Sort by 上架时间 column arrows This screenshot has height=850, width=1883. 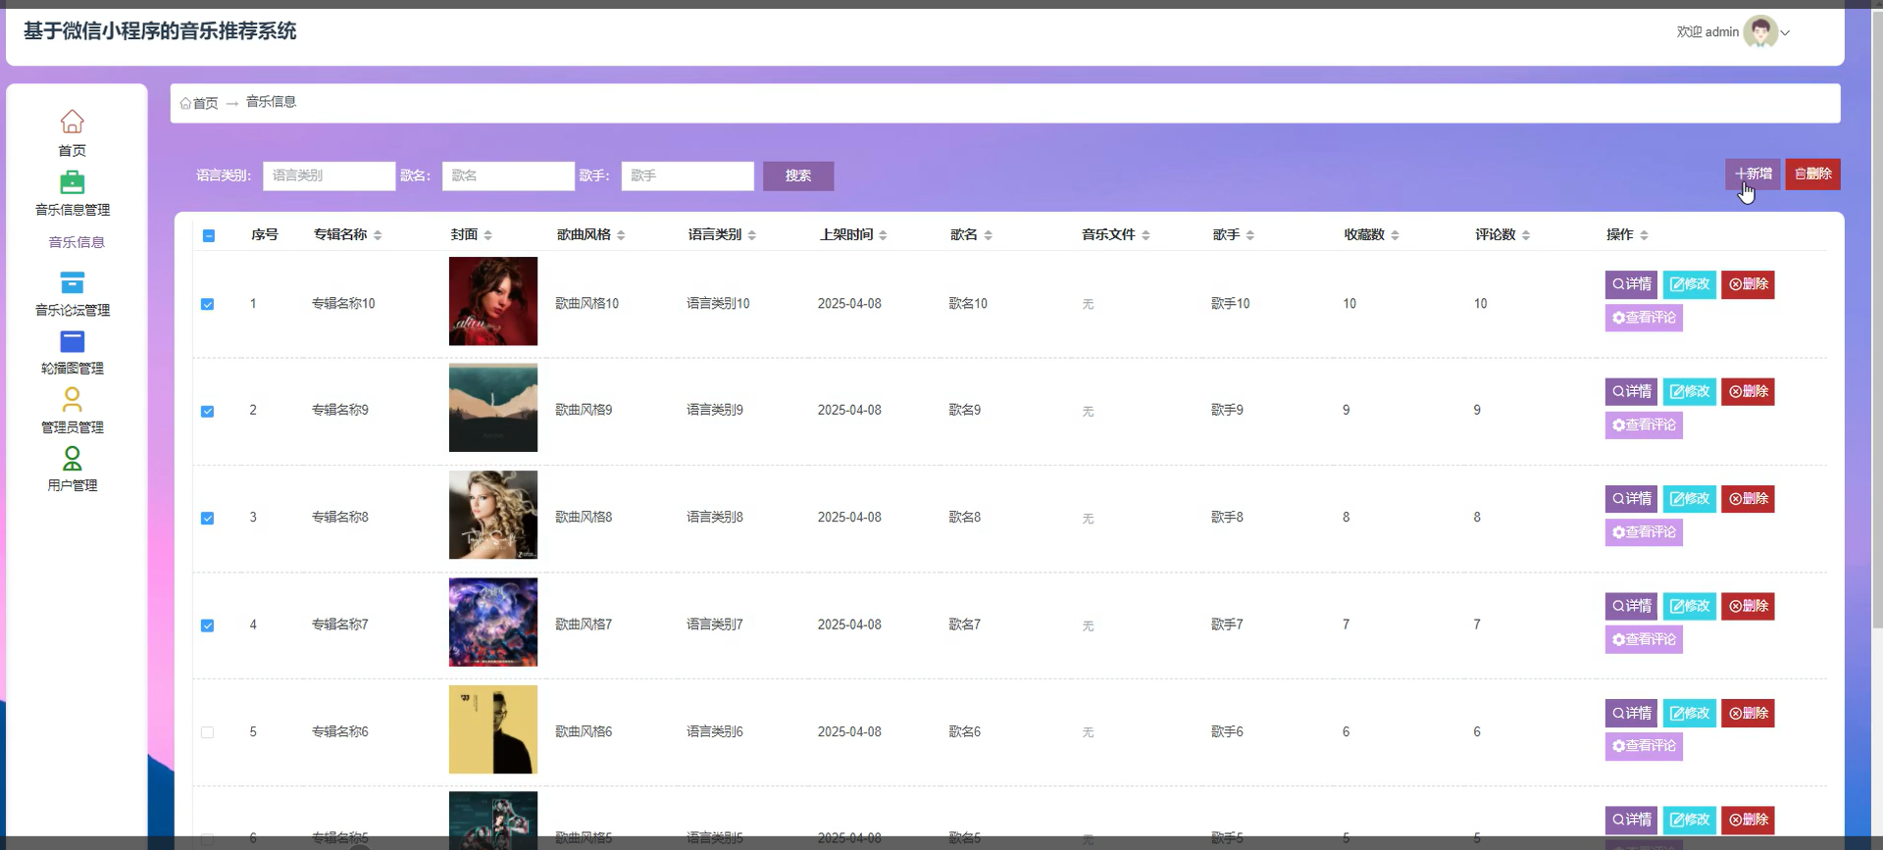click(x=883, y=235)
